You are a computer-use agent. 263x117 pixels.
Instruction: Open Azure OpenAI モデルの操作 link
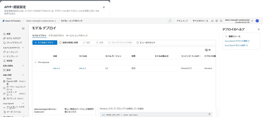(x=236, y=45)
